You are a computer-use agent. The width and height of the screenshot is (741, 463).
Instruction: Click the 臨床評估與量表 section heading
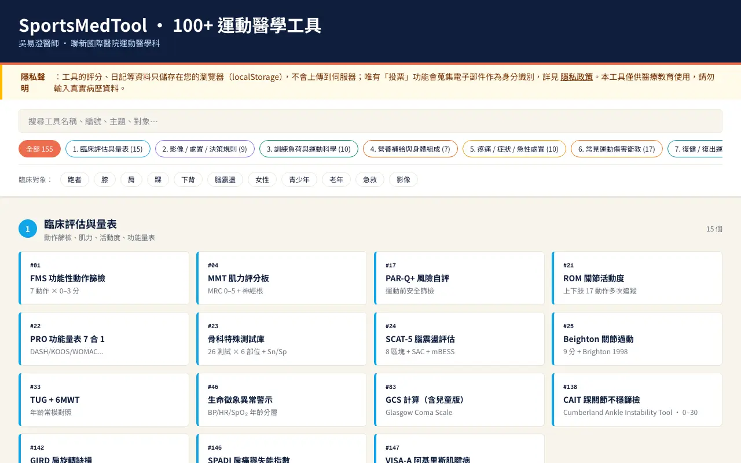click(80, 224)
